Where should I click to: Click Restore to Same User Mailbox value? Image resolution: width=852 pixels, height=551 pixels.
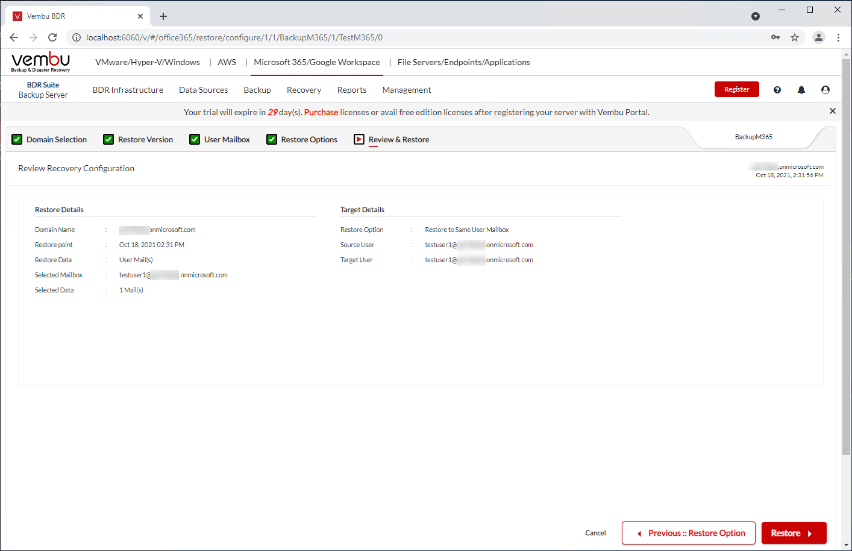pyautogui.click(x=467, y=230)
